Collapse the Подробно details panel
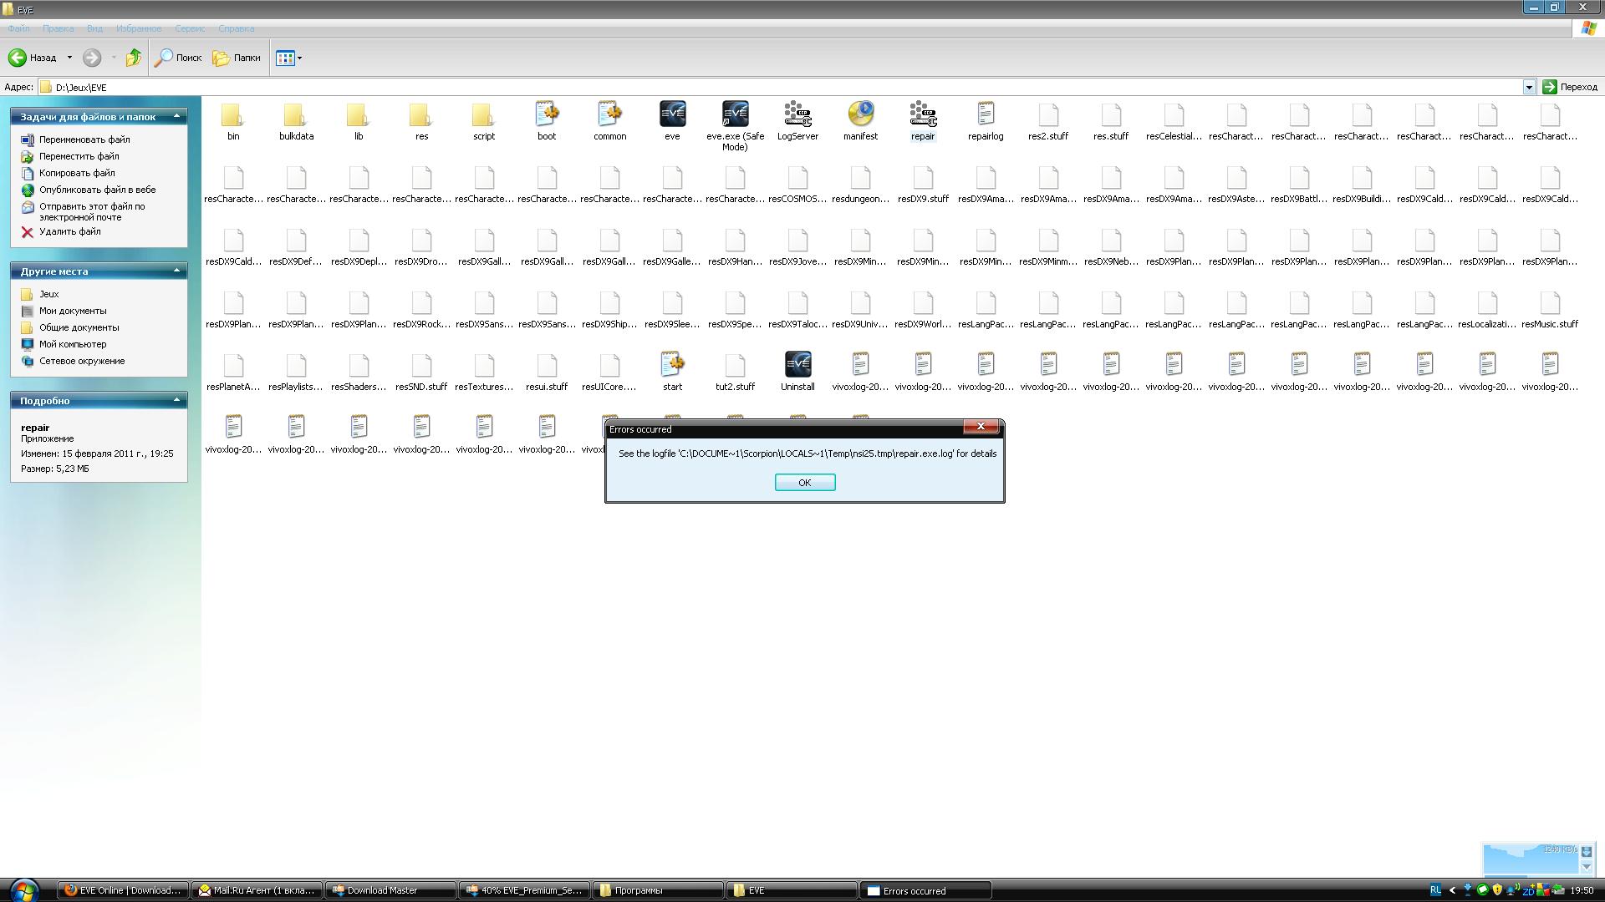1605x902 pixels. (176, 400)
